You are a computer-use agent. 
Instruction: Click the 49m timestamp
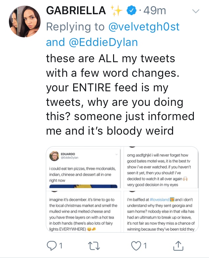pyautogui.click(x=154, y=11)
